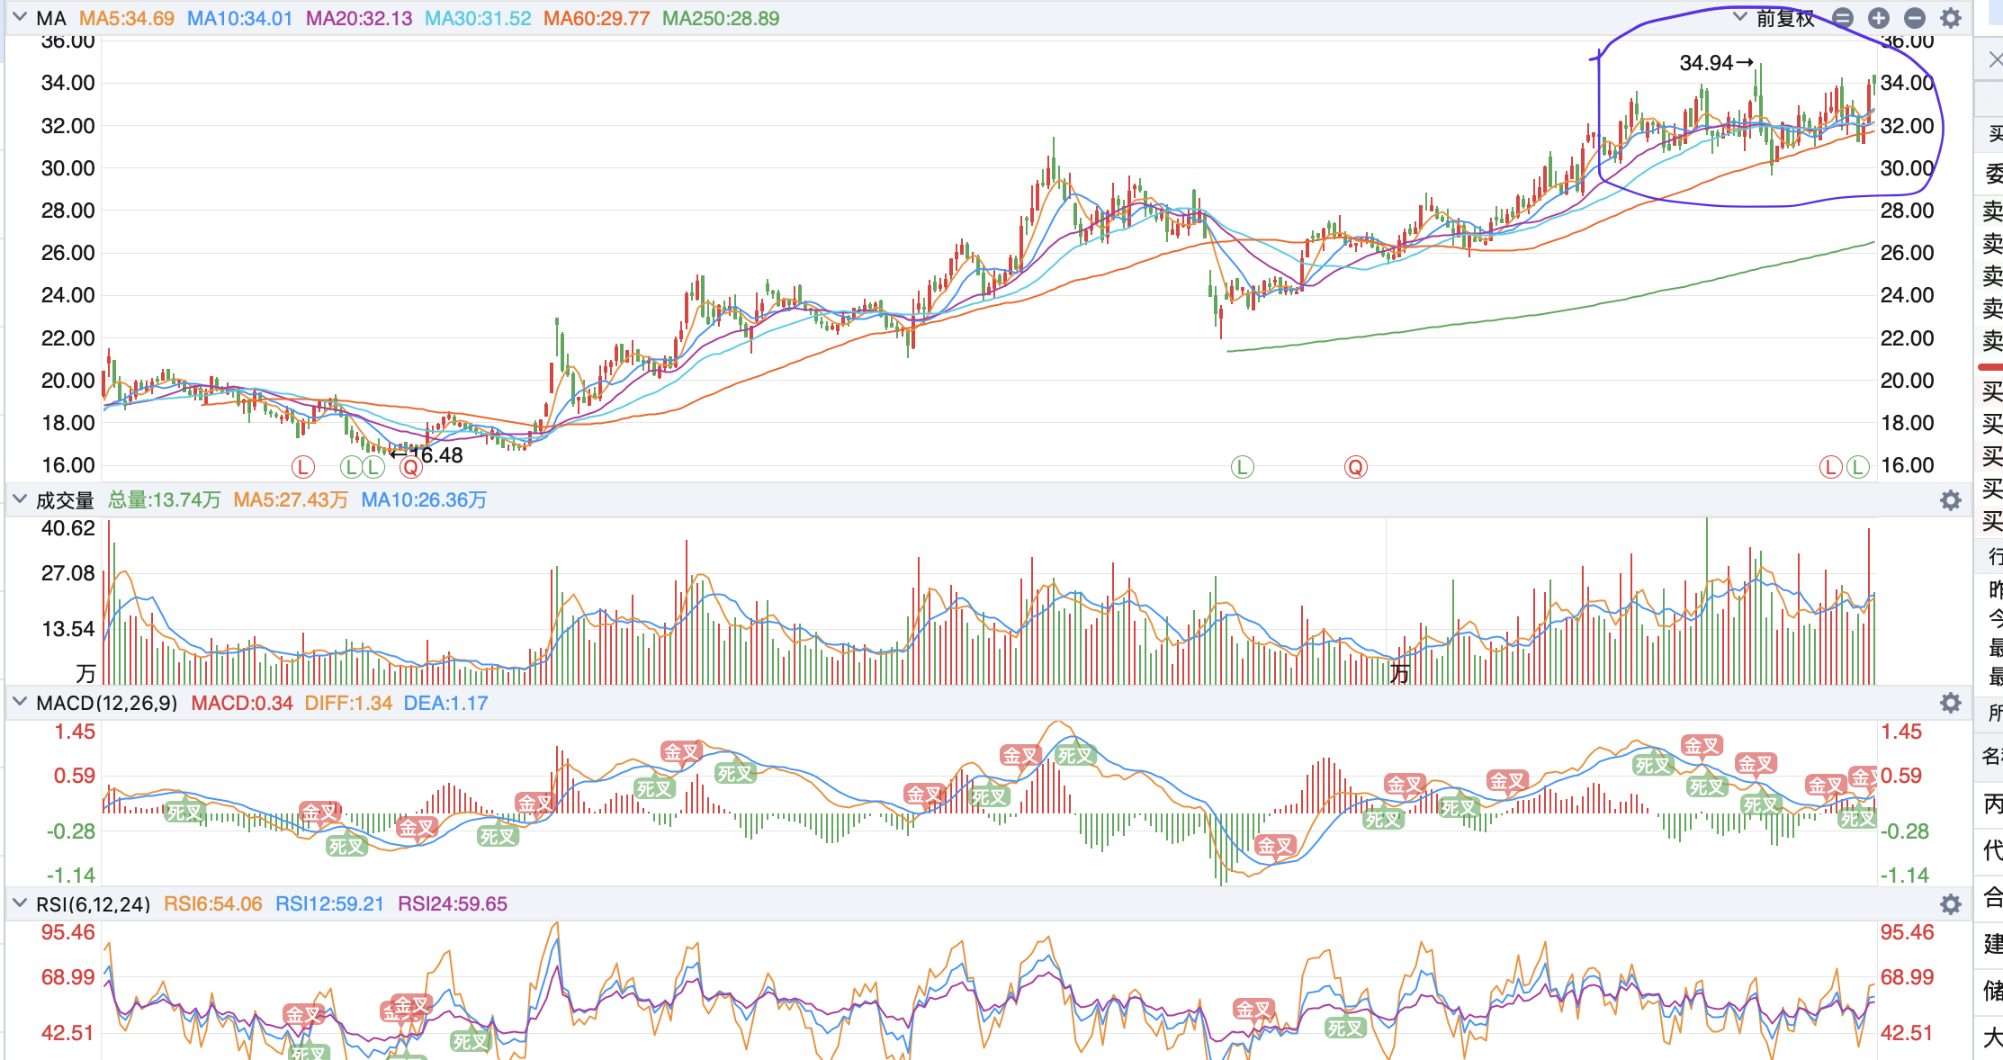This screenshot has width=2003, height=1060.
Task: Collapse the MACD(12,26,9) panel chevron
Action: [20, 702]
